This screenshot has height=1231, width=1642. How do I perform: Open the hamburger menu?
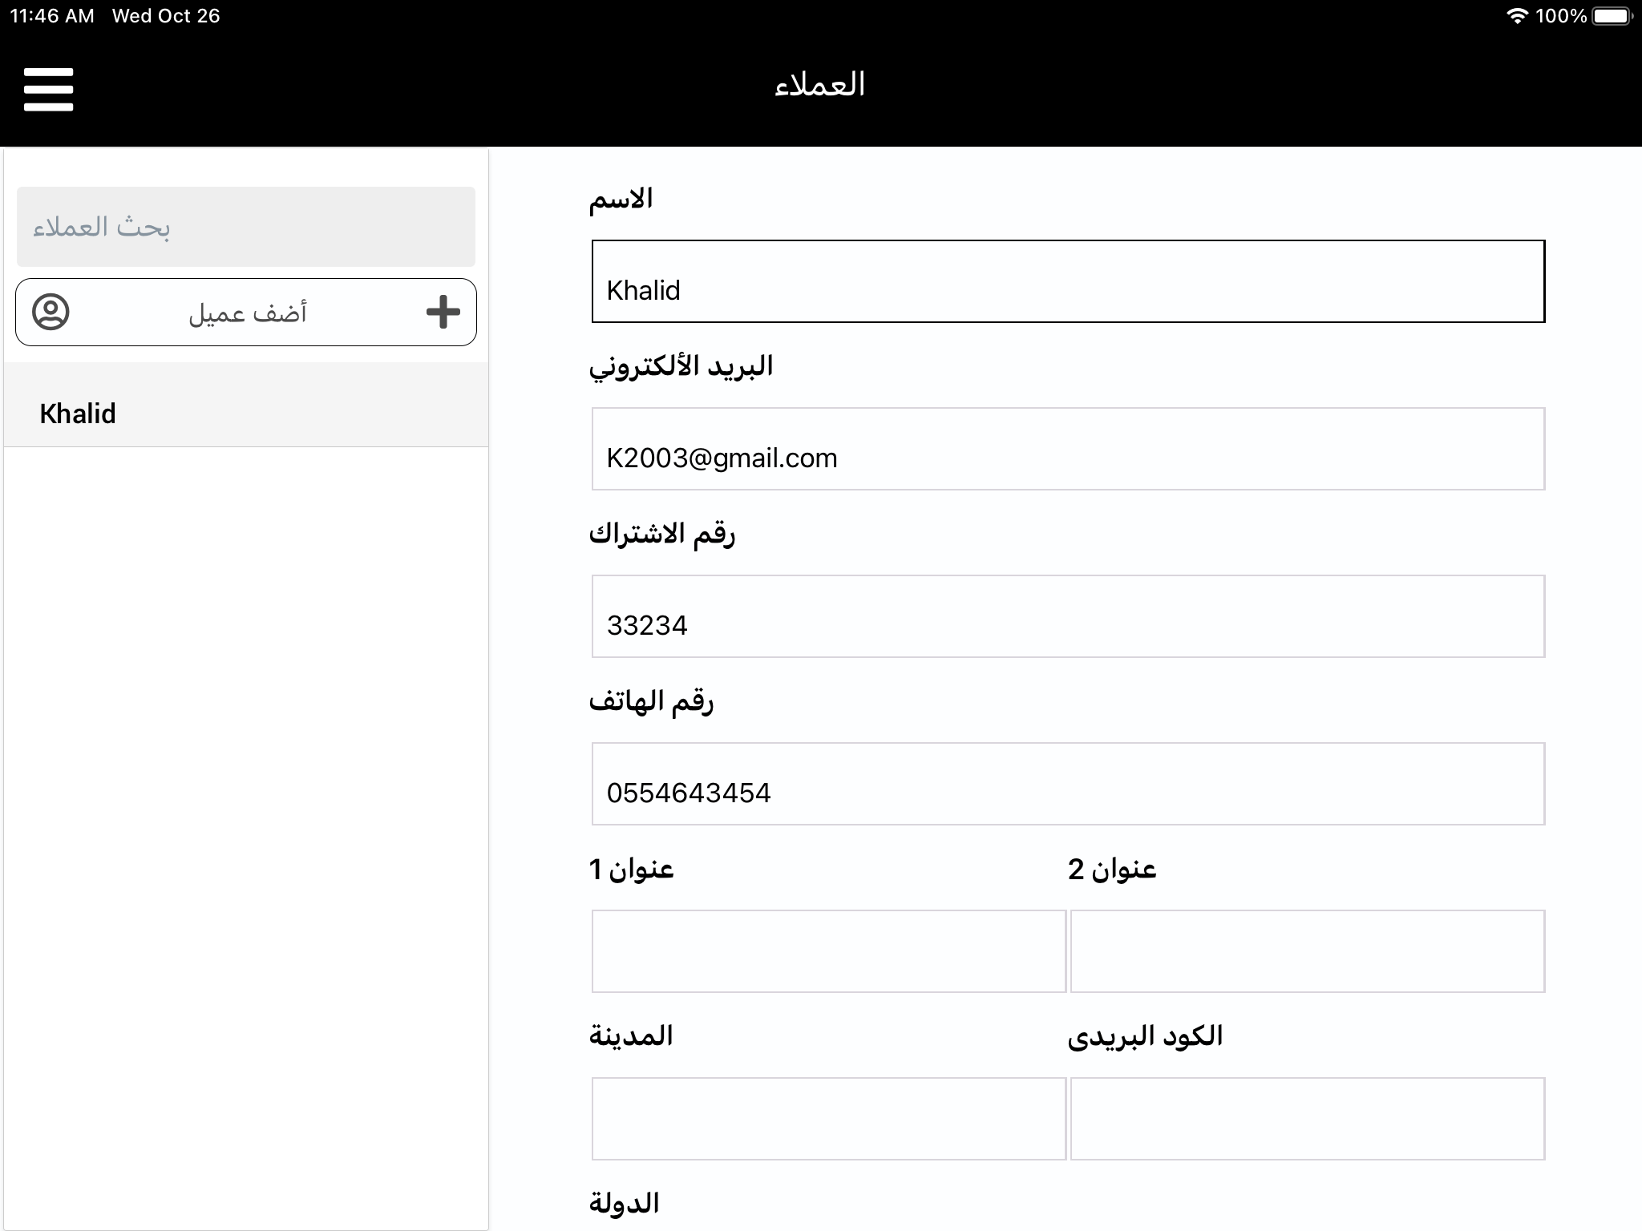[x=48, y=88]
